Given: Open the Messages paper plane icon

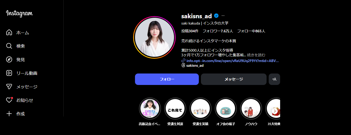Looking at the screenshot, I should click(x=9, y=87).
